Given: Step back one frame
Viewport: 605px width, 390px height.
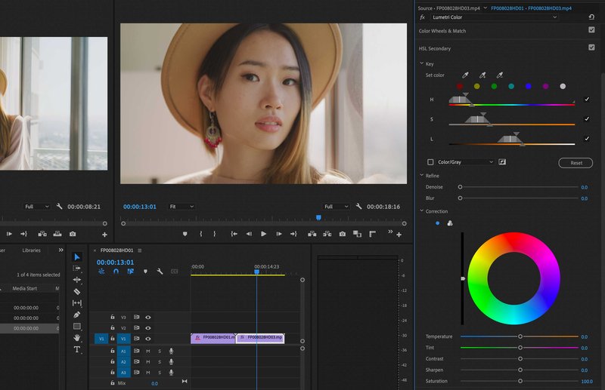Looking at the screenshot, I should point(249,234).
